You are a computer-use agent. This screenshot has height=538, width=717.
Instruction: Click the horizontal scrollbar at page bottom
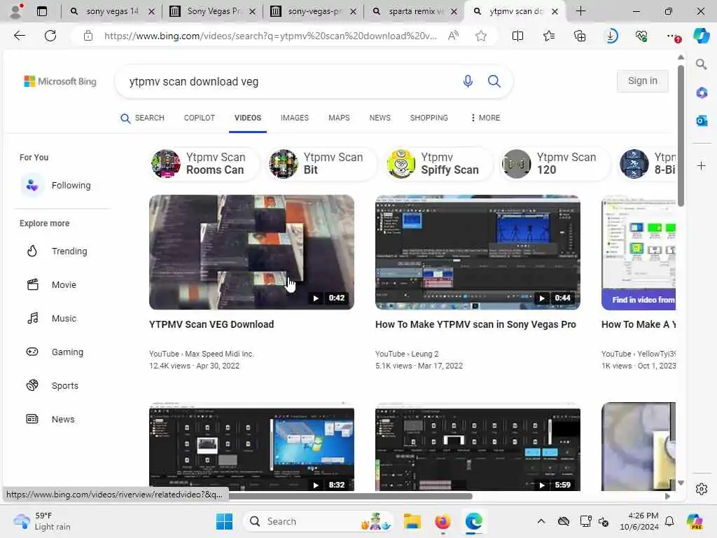[350, 496]
